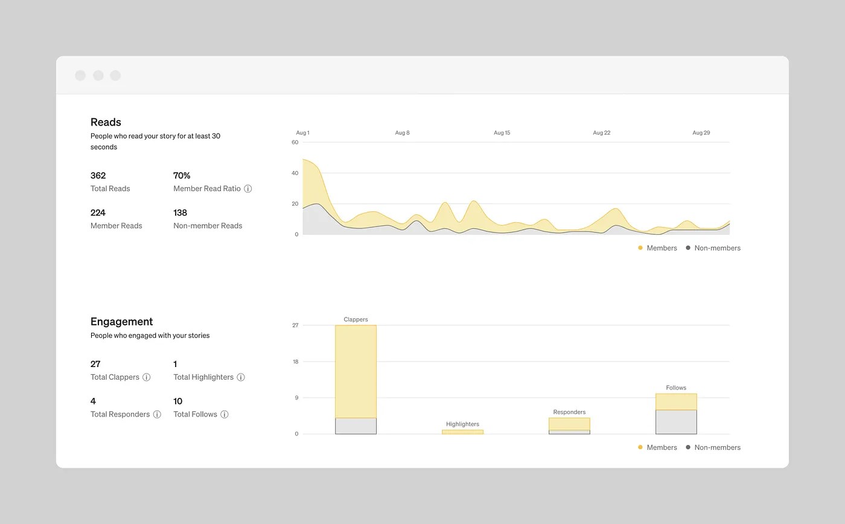Click the info icon next to Total Clappers

click(x=146, y=377)
